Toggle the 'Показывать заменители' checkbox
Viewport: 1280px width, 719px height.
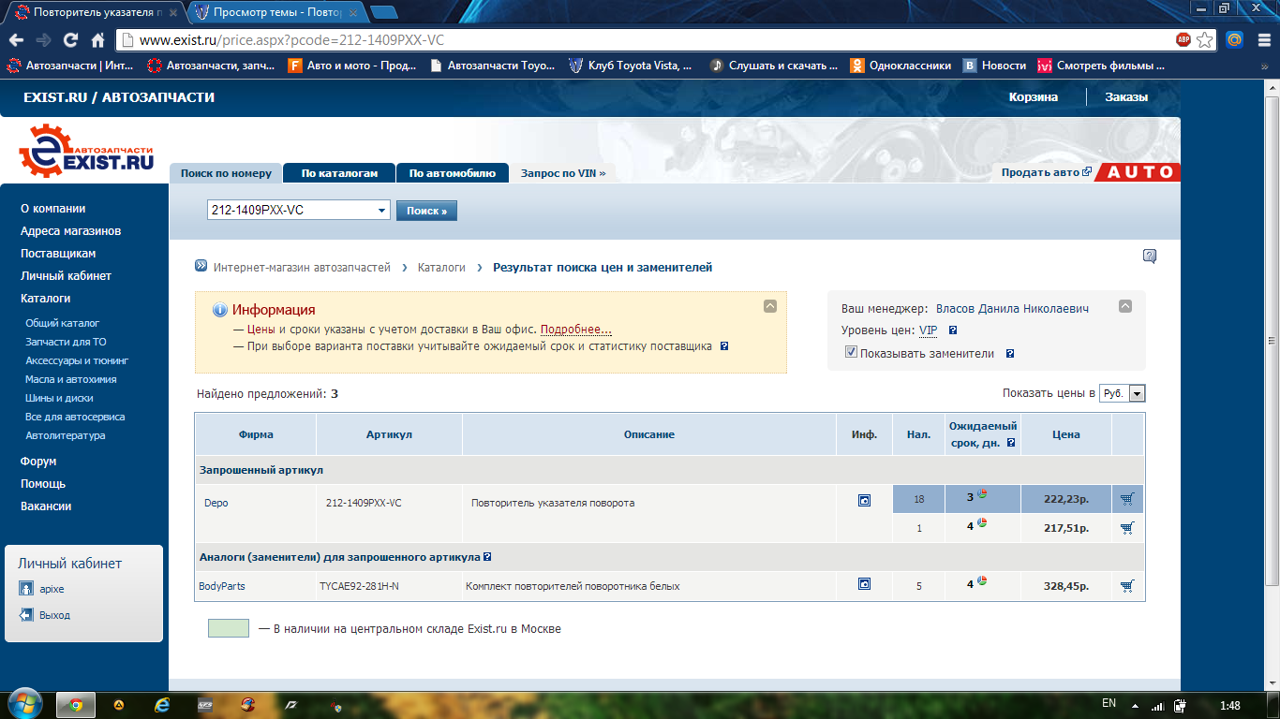(x=851, y=353)
